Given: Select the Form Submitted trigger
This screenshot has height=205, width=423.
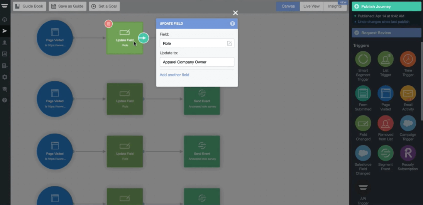Looking at the screenshot, I should point(363,93).
